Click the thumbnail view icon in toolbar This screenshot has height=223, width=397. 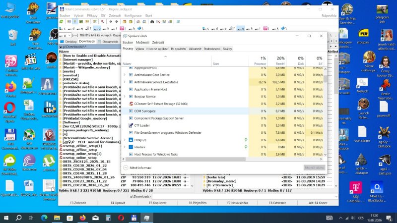(x=81, y=22)
